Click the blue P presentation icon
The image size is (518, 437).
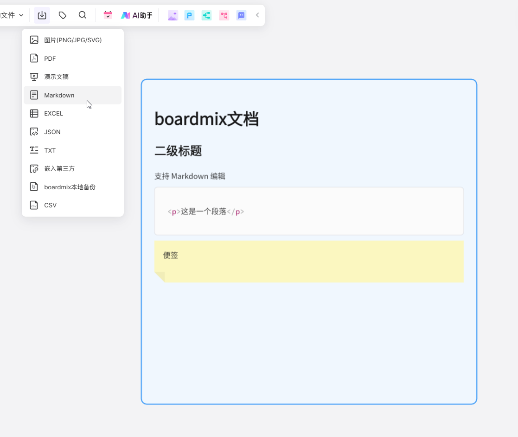(189, 16)
